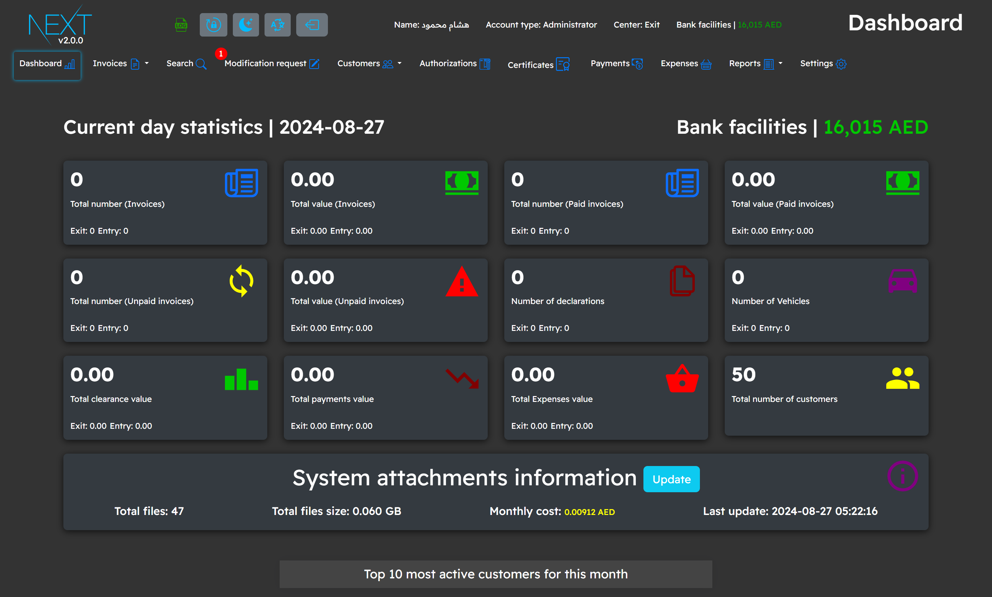The height and width of the screenshot is (597, 992).
Task: Open the Authorizations section
Action: (x=455, y=63)
